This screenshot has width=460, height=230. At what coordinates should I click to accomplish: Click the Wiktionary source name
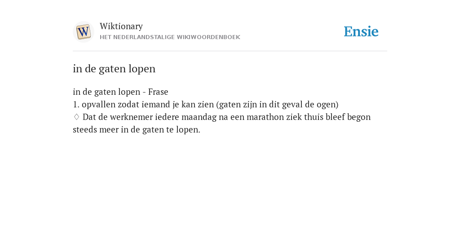point(121,26)
